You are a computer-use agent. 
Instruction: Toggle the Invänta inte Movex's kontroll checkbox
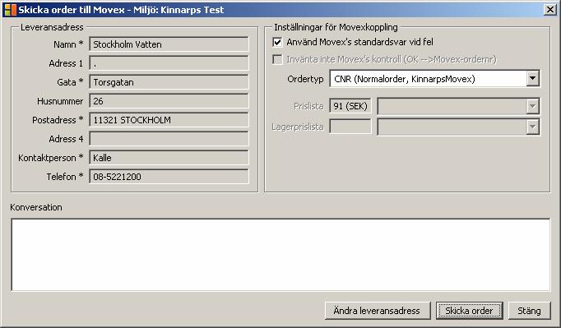pyautogui.click(x=277, y=59)
